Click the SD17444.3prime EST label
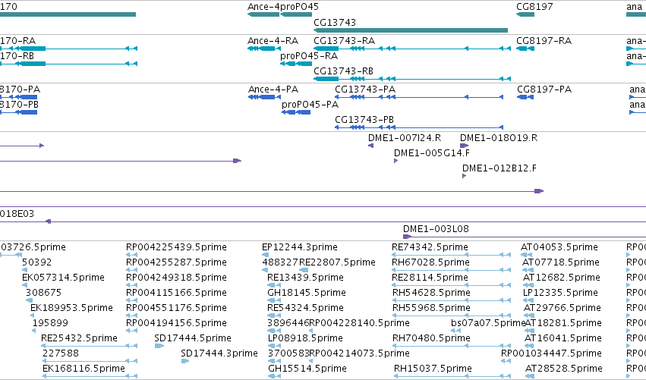The width and height of the screenshot is (646, 380). [219, 353]
